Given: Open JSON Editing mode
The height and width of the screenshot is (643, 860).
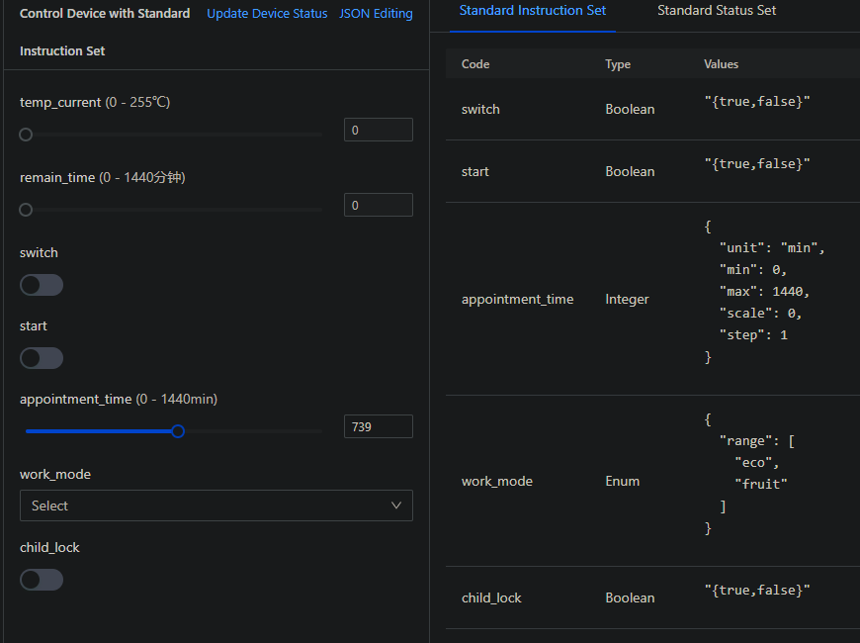Looking at the screenshot, I should (376, 14).
